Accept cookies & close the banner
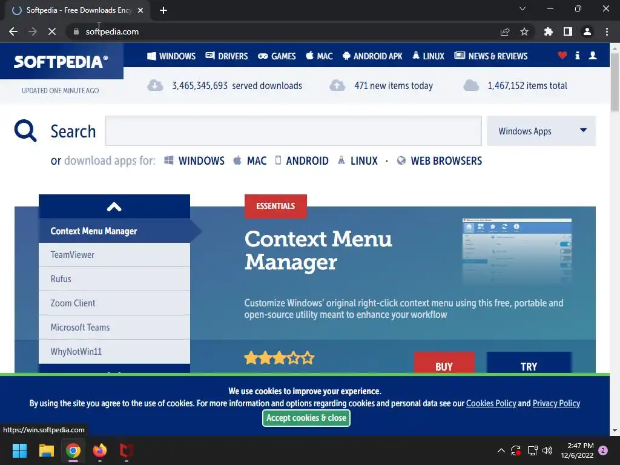 [306, 418]
